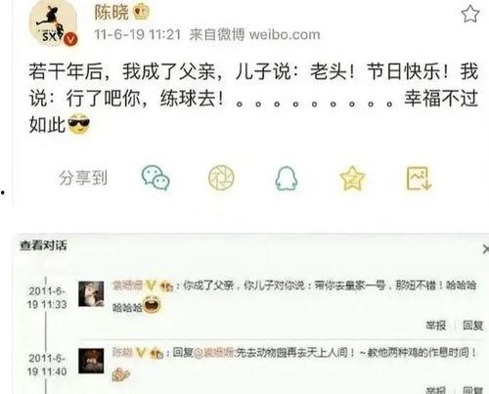
Task: Share post to QQ penguin icon
Action: coord(287,178)
